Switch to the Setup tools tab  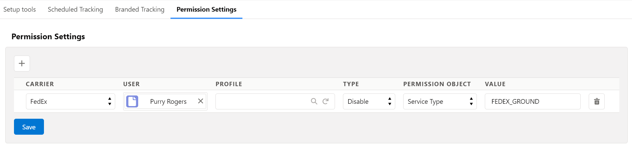click(x=20, y=9)
